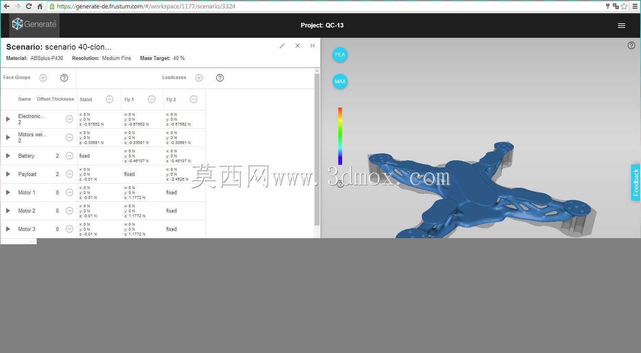Expand the Motor 1 row
The height and width of the screenshot is (353, 641).
tap(8, 192)
